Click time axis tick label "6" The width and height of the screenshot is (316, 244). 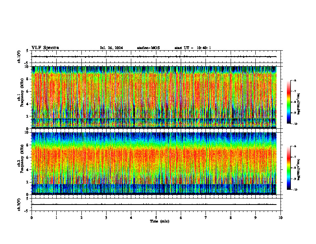(x=181, y=218)
